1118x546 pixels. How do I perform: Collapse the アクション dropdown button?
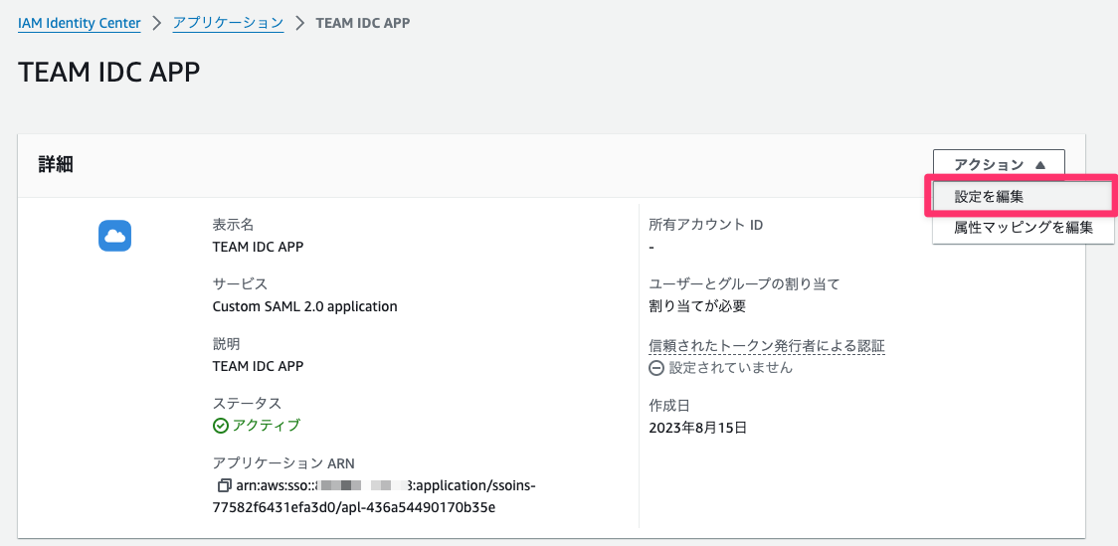point(999,165)
